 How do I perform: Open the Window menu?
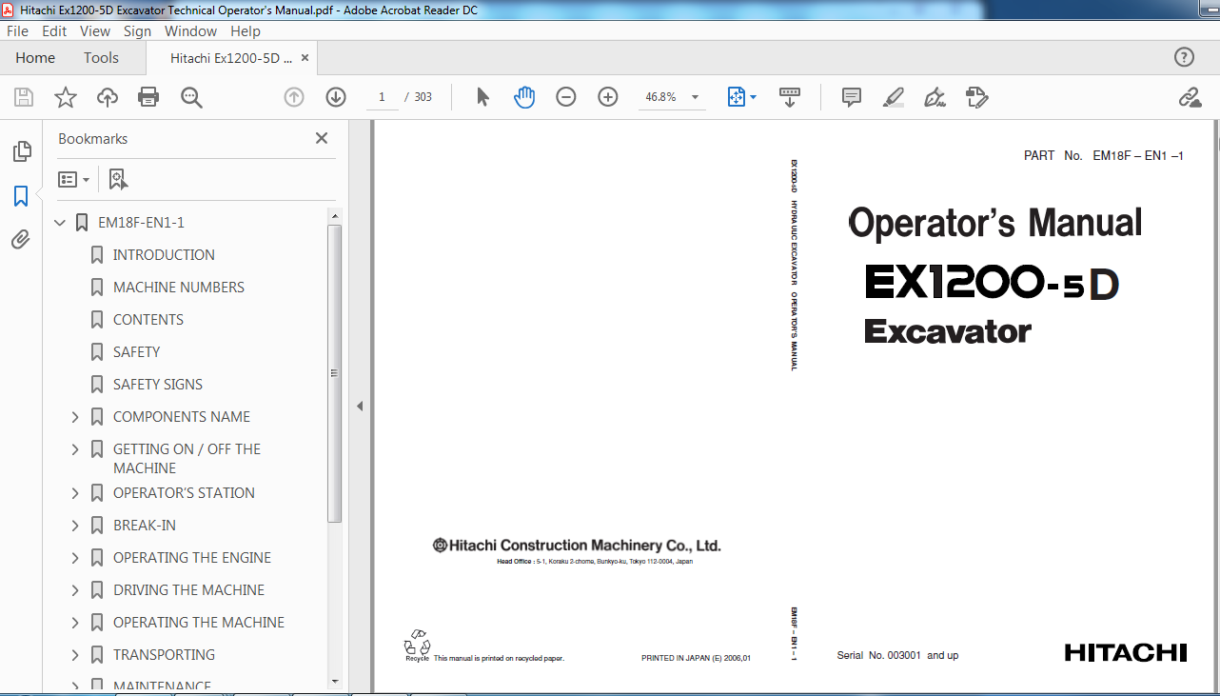coord(190,30)
